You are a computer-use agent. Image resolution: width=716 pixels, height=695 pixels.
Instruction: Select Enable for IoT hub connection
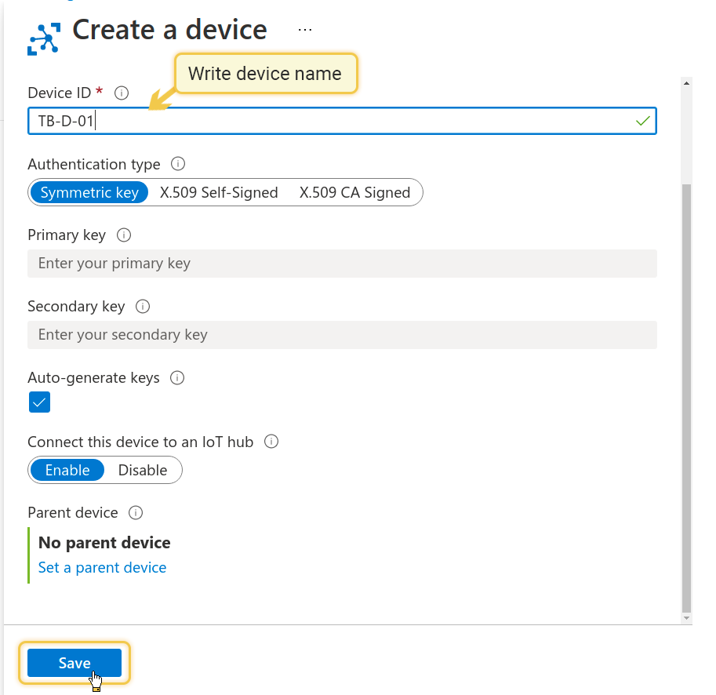(67, 470)
